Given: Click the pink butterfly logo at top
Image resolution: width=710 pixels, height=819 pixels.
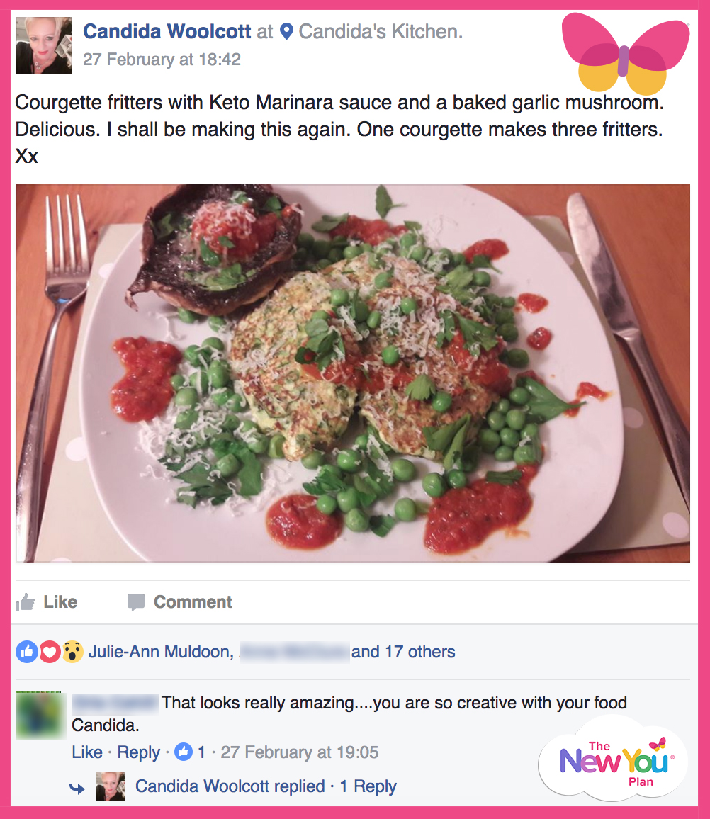Looking at the screenshot, I should click(626, 53).
